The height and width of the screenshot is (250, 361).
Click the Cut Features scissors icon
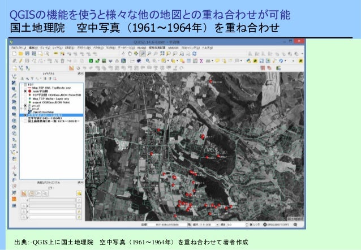[69, 61]
